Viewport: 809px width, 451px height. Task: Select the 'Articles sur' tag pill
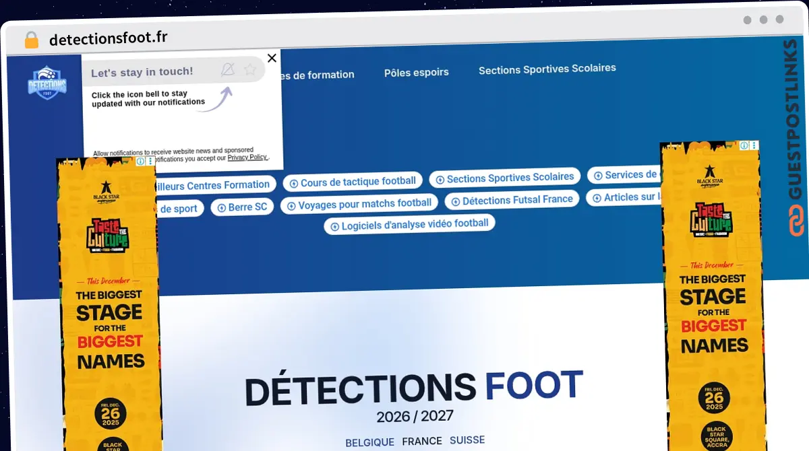coord(625,197)
